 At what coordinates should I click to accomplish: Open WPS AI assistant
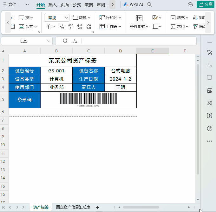coord(133,4)
